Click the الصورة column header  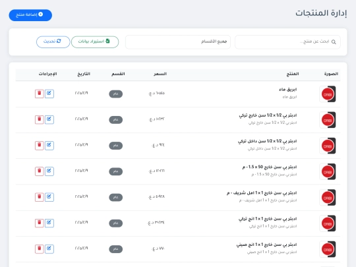[x=331, y=74]
